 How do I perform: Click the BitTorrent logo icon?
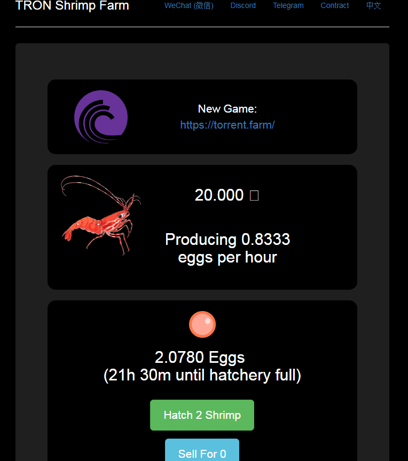(x=101, y=116)
